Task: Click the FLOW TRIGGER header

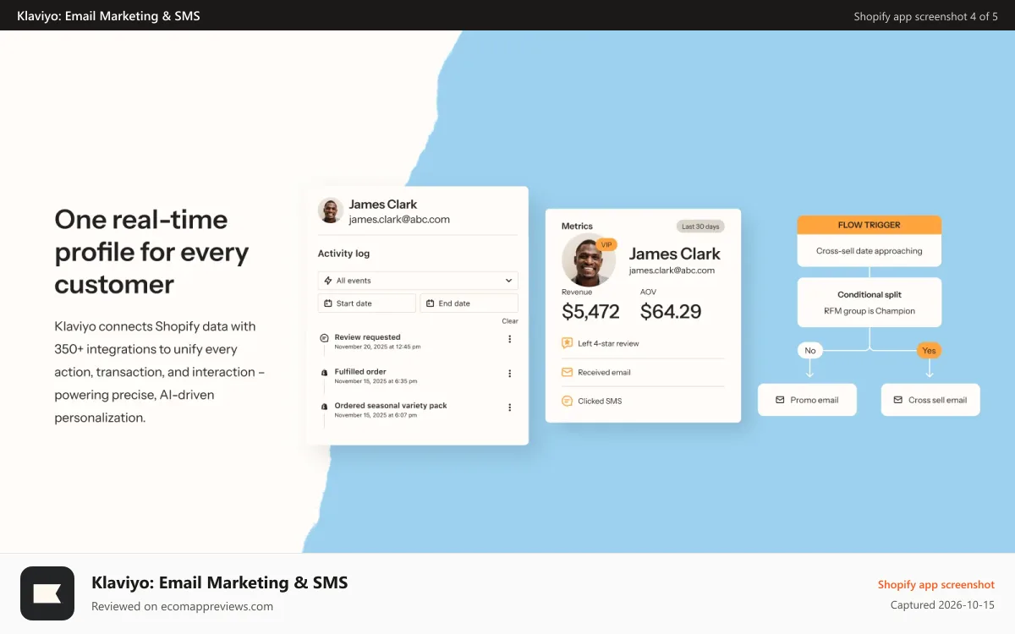Action: [x=870, y=225]
